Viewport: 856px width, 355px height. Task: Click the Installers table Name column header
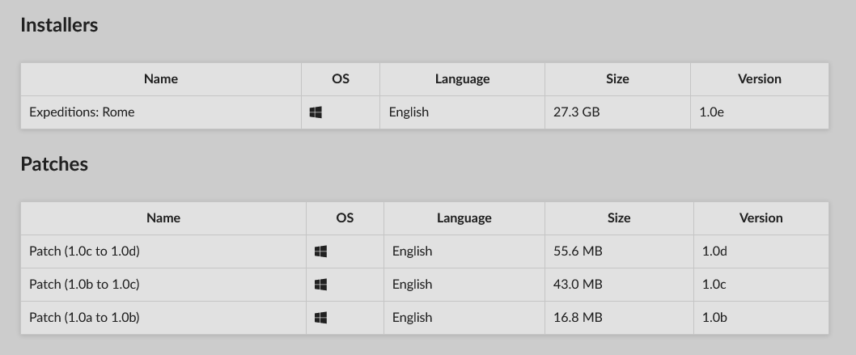click(x=161, y=79)
